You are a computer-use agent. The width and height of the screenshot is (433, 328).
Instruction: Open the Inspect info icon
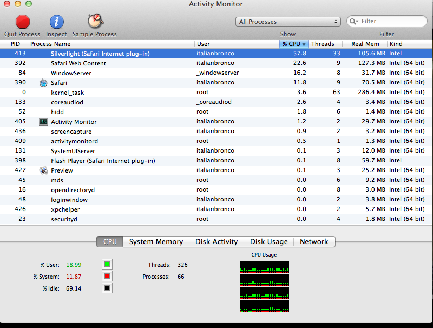tap(57, 22)
